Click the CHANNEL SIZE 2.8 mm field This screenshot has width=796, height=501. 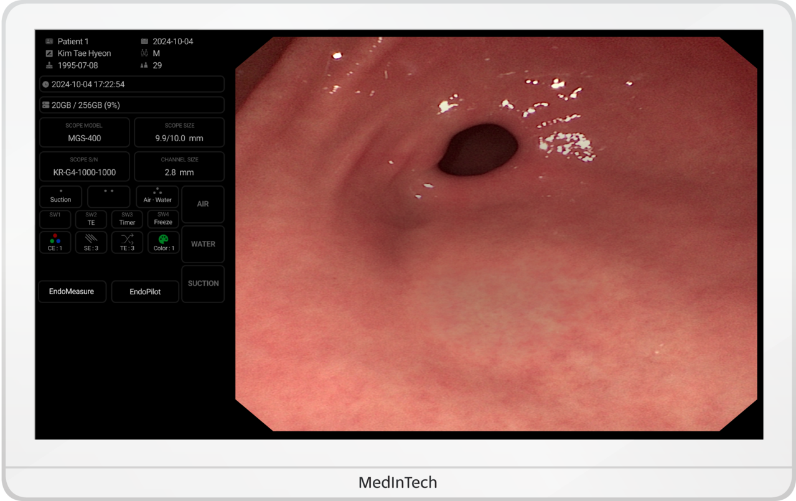[179, 166]
